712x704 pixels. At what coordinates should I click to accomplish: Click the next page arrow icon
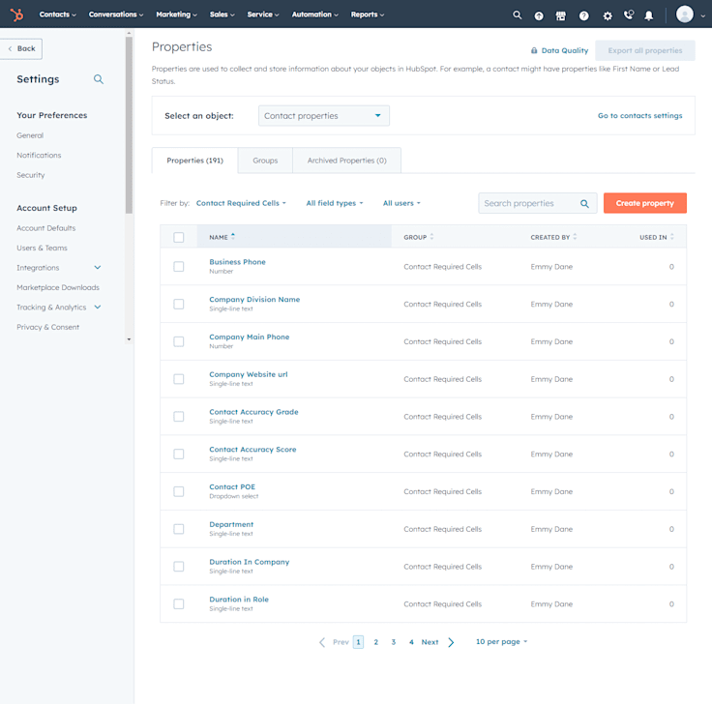(x=451, y=642)
